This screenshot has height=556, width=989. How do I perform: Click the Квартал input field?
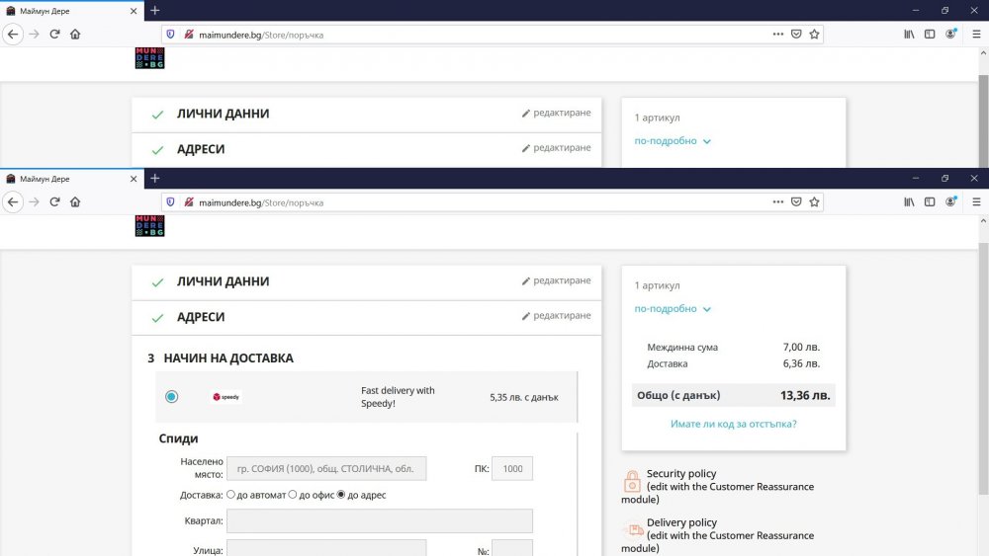pyautogui.click(x=380, y=520)
